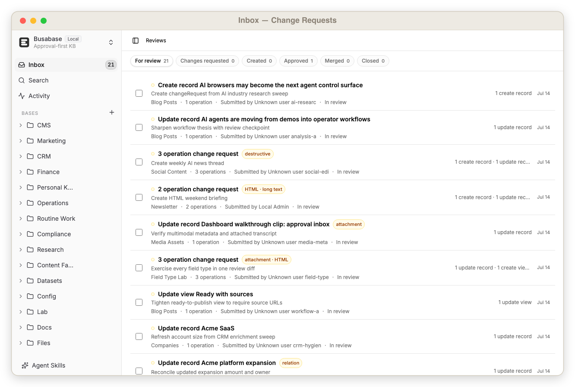Click the Routine Work folder icon
The height and width of the screenshot is (387, 575).
[30, 219]
